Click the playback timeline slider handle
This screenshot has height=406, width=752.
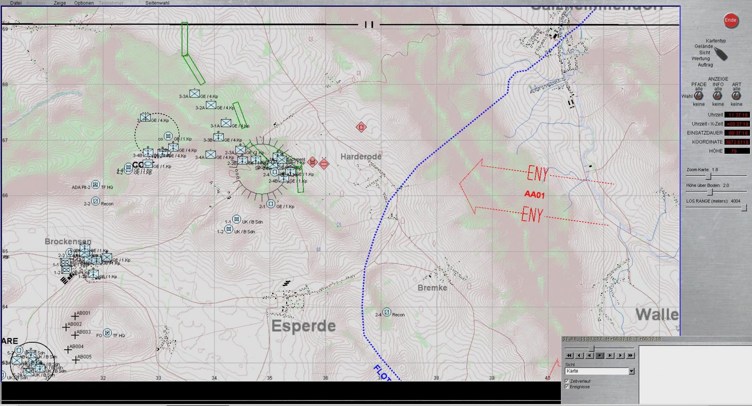(592, 348)
